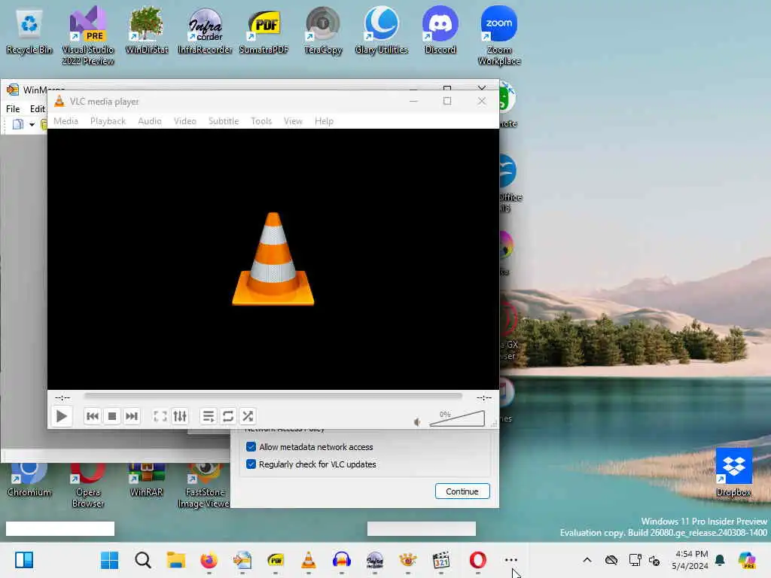
Task: Open the VLC Help menu
Action: [x=324, y=121]
